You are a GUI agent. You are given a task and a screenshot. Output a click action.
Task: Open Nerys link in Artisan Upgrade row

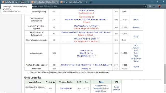(x=136, y=45)
